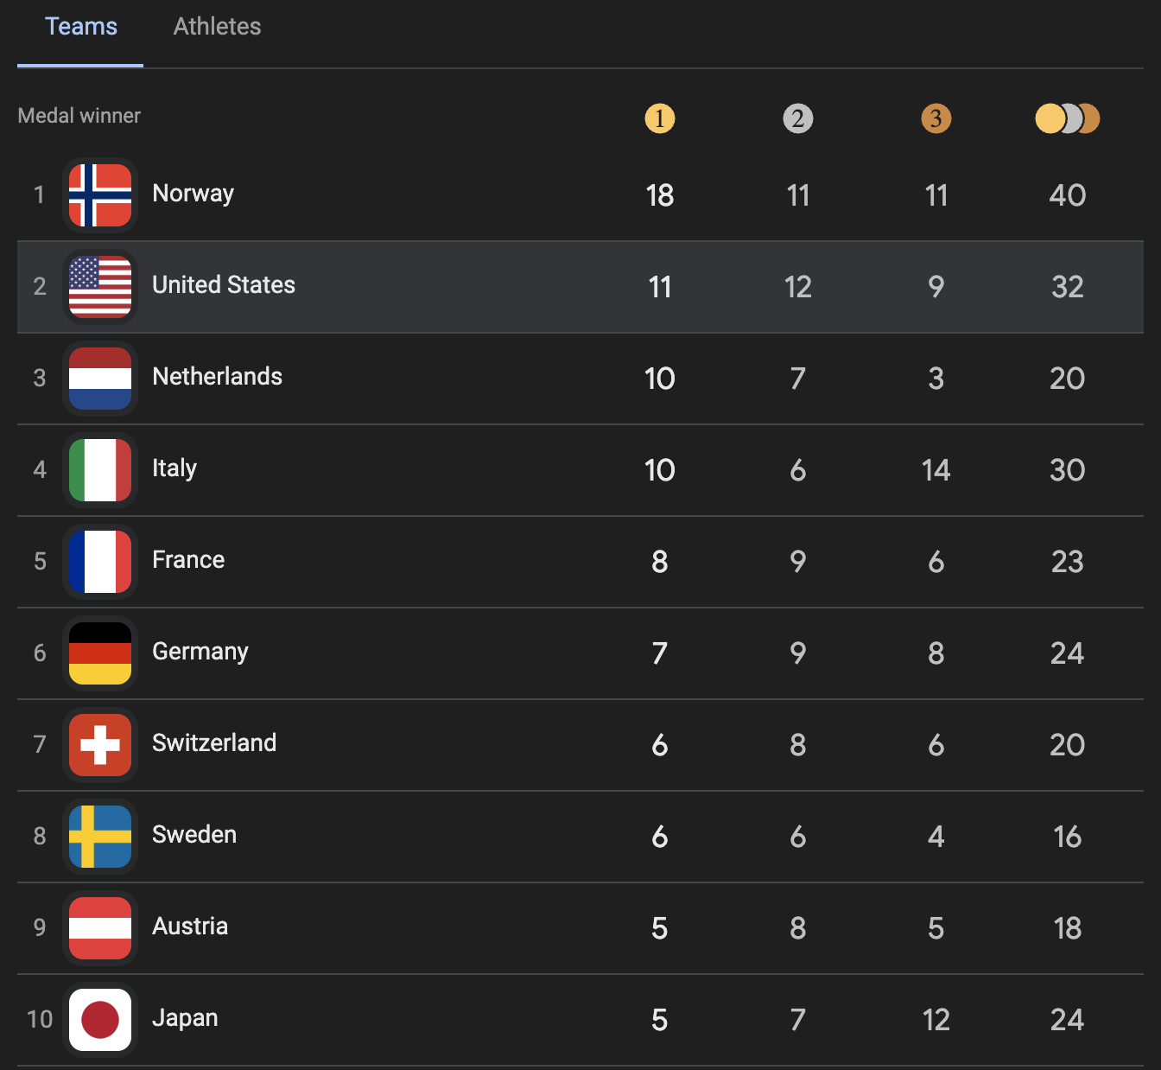Click the total medals stacked icon
Image resolution: width=1161 pixels, height=1070 pixels.
pyautogui.click(x=1067, y=118)
